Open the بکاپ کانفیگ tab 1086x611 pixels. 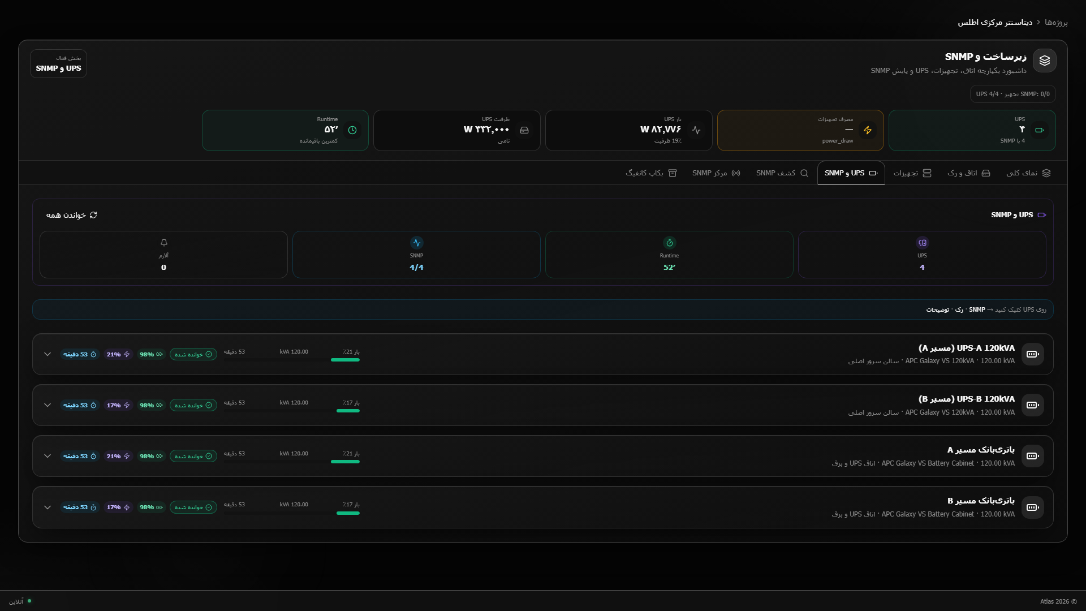point(651,173)
